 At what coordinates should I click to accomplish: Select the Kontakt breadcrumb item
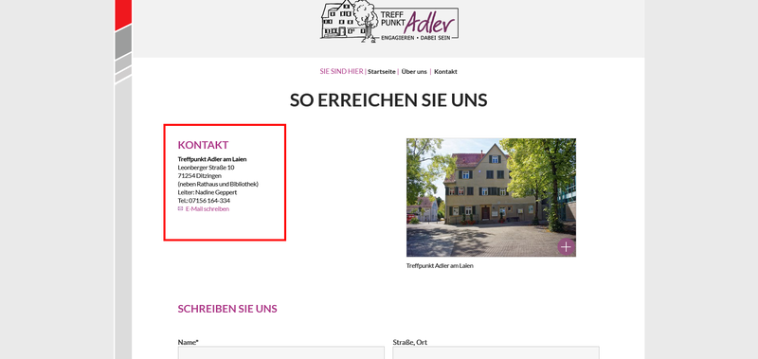[x=445, y=71]
